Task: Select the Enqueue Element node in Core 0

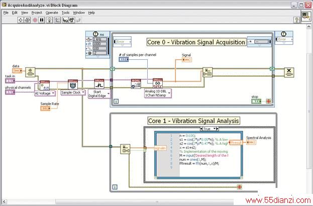Action: tap(207, 72)
